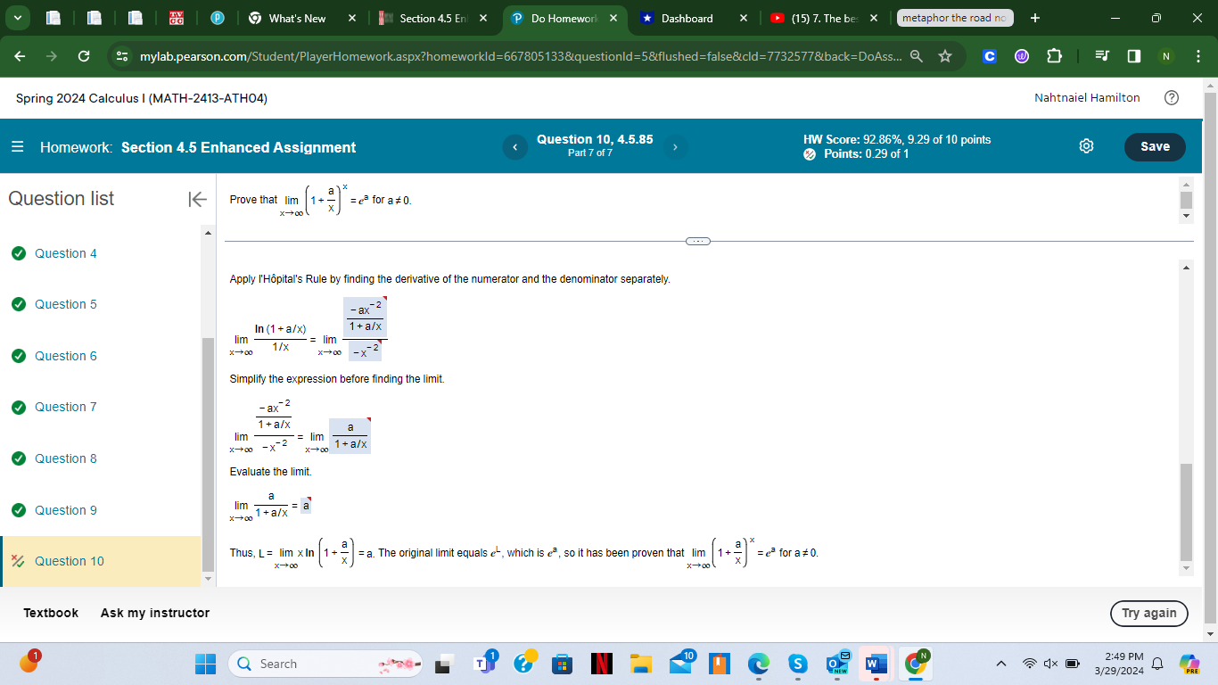Open Chrome browser extensions puzzle icon
The height and width of the screenshot is (685, 1218).
1054,55
